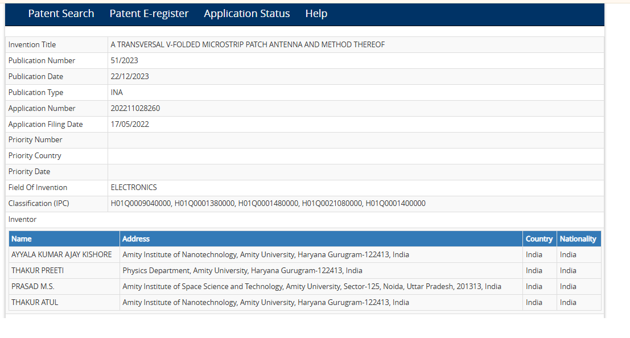This screenshot has height=338, width=630.
Task: Click publication type value INA
Action: [117, 92]
